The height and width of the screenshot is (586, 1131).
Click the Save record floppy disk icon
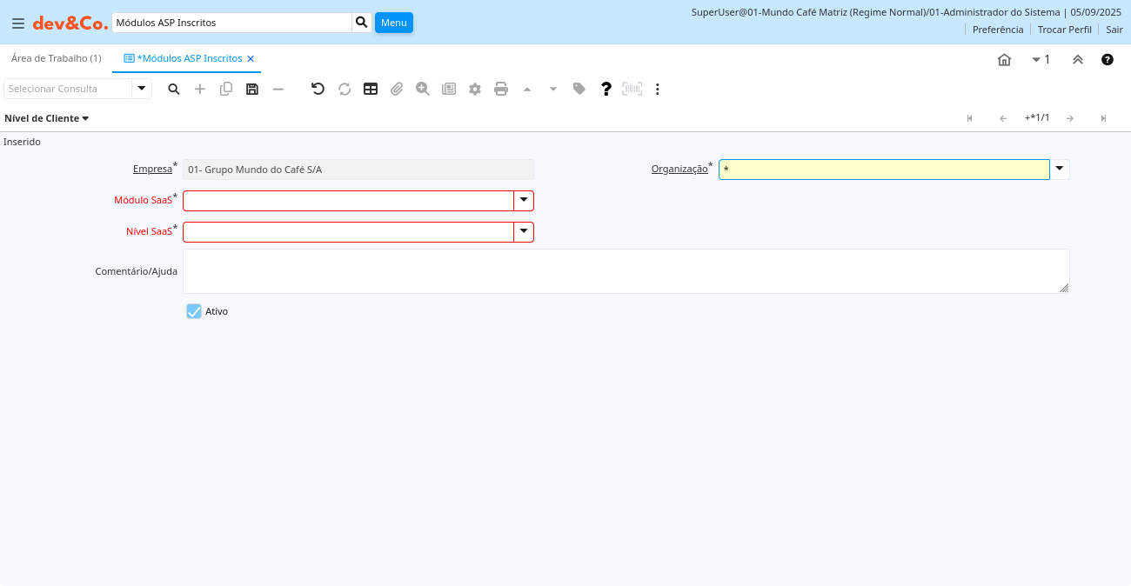pos(252,89)
